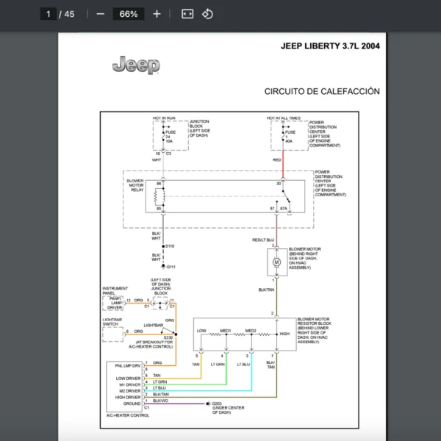Screen dimensions: 441x441
Task: Click the blower motor M symbol
Action: [x=277, y=262]
